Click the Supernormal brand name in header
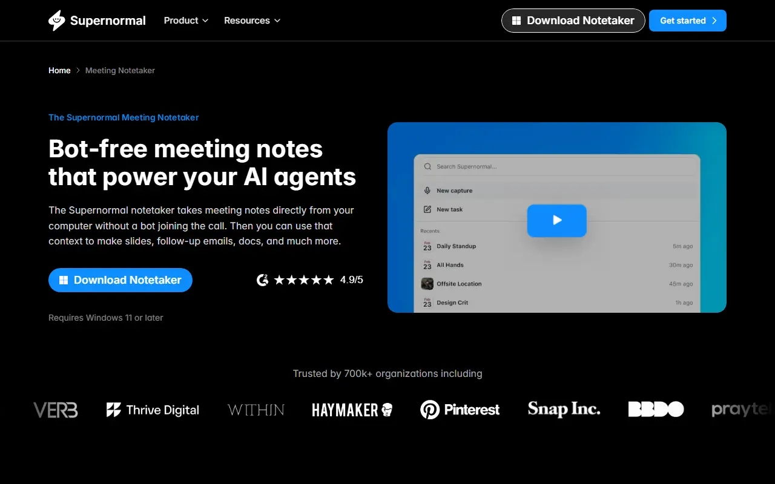Screen dimensions: 775x484 tap(108, 21)
